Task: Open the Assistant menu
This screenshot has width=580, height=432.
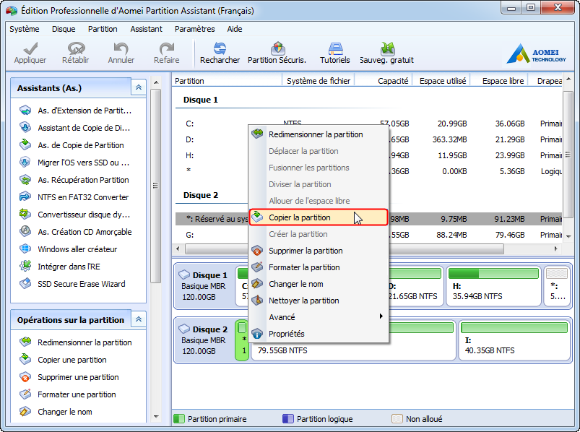Action: [146, 29]
